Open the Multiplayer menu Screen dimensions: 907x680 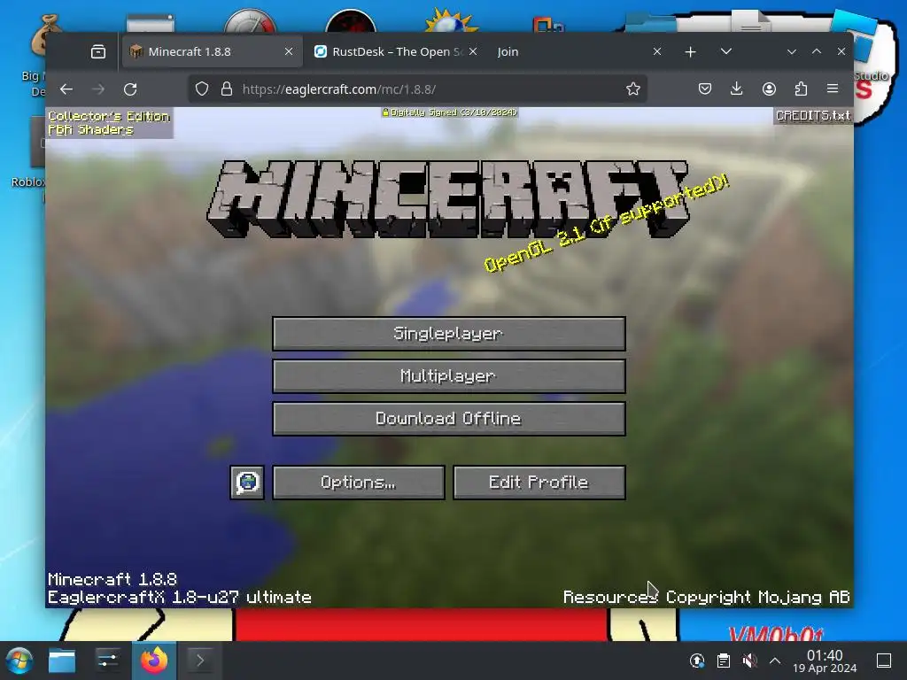click(449, 376)
